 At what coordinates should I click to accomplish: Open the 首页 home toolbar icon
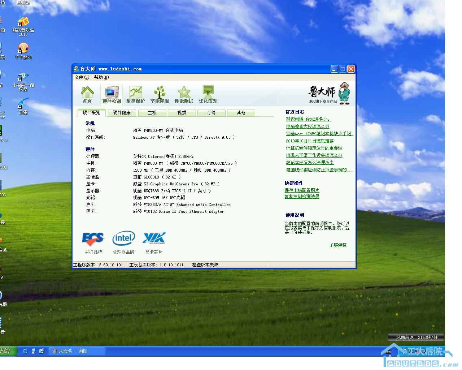[x=87, y=95]
